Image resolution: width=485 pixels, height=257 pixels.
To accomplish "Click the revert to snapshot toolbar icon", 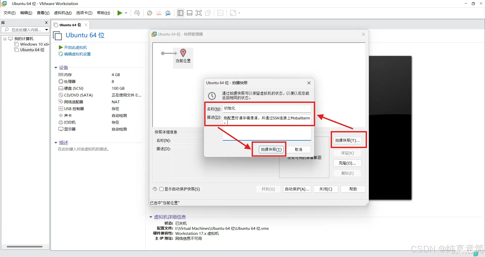I will click(x=159, y=13).
